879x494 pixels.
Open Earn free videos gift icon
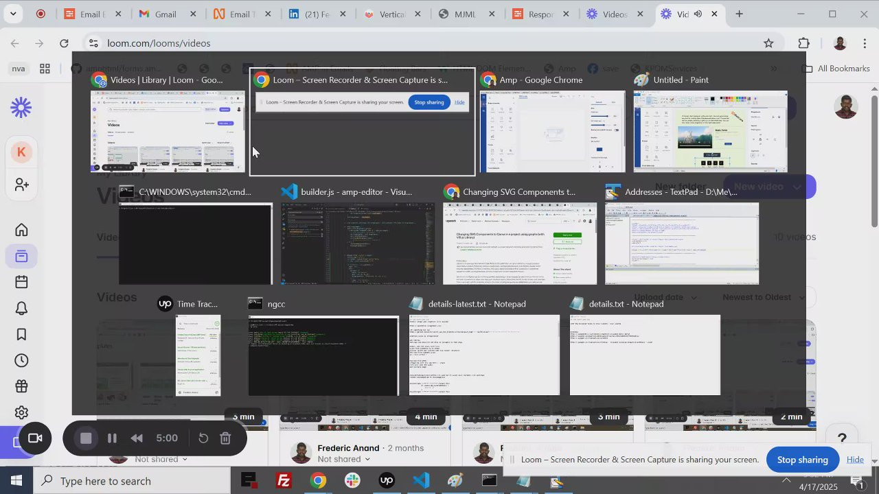point(21,386)
